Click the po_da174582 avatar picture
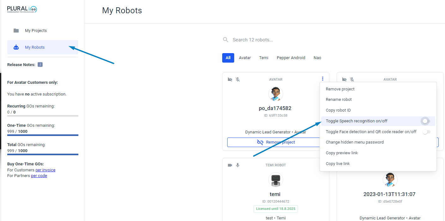 tap(276, 94)
